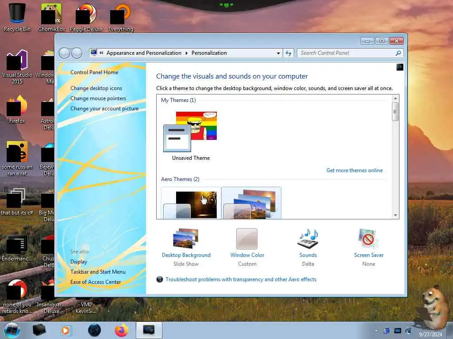Image resolution: width=453 pixels, height=339 pixels.
Task: Open the Desktop Background slide show icon
Action: [186, 238]
